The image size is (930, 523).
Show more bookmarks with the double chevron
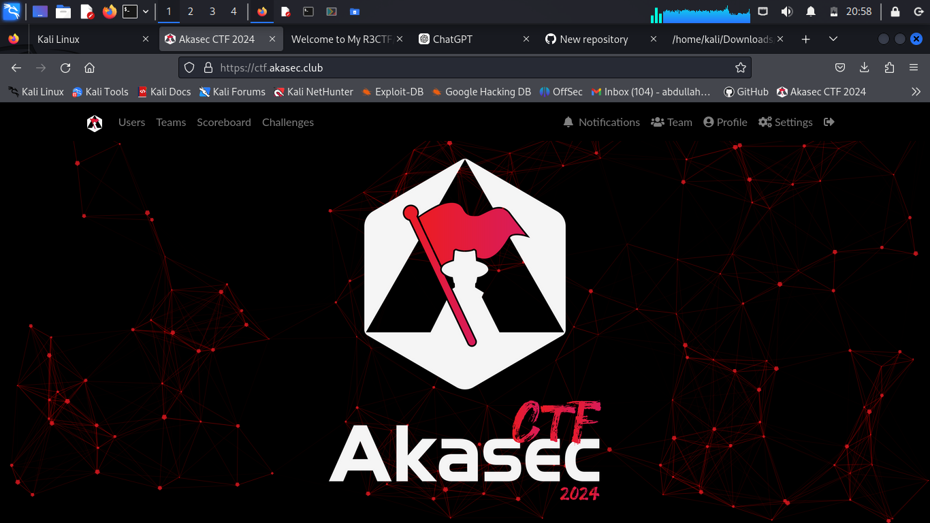click(916, 92)
